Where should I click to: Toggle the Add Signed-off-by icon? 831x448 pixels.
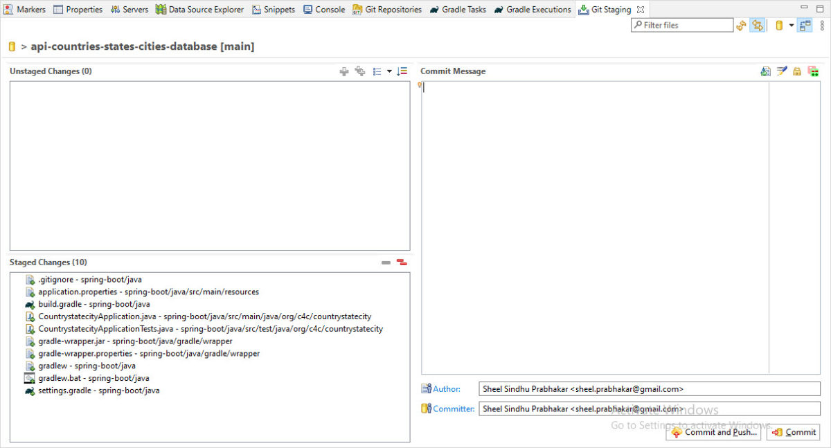coord(782,71)
